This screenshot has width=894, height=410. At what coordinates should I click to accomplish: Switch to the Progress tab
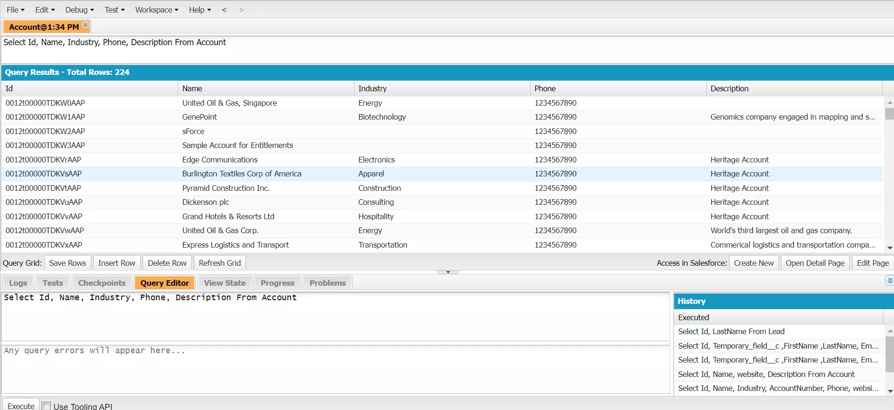pyautogui.click(x=278, y=283)
